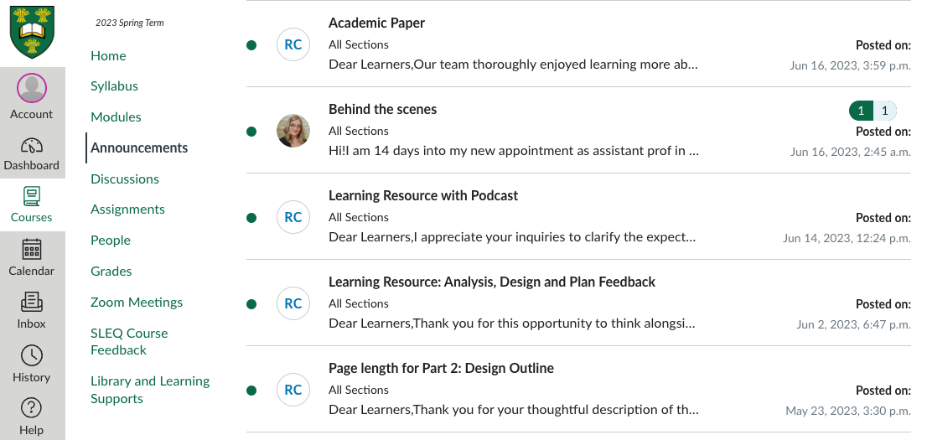Screen dimensions: 927x440
Task: Open the Academic Paper announcement
Action: coord(376,23)
